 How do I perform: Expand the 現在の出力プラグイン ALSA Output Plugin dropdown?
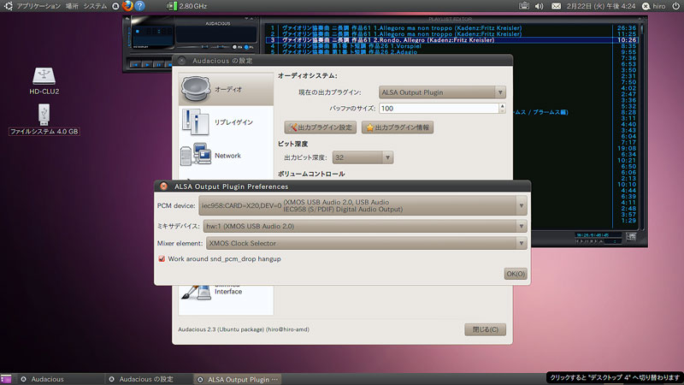tap(442, 92)
